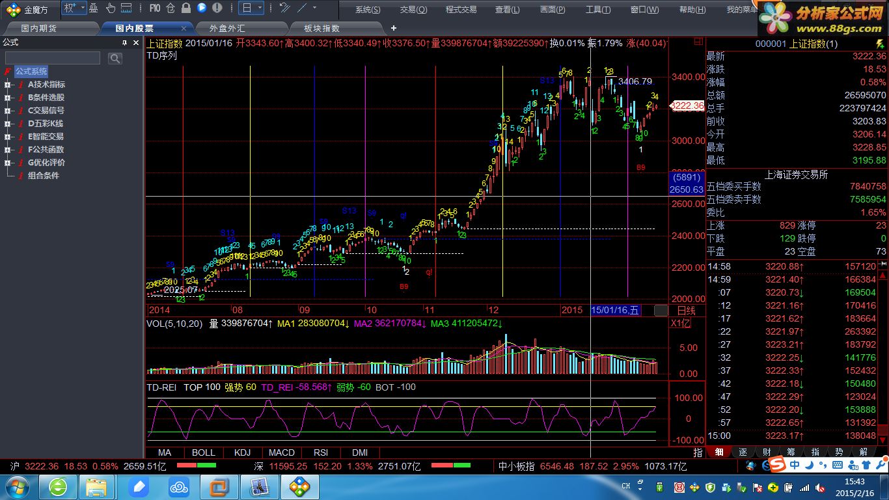The width and height of the screenshot is (889, 500).
Task: Expand the G优化评价 tree node
Action: pos(7,163)
